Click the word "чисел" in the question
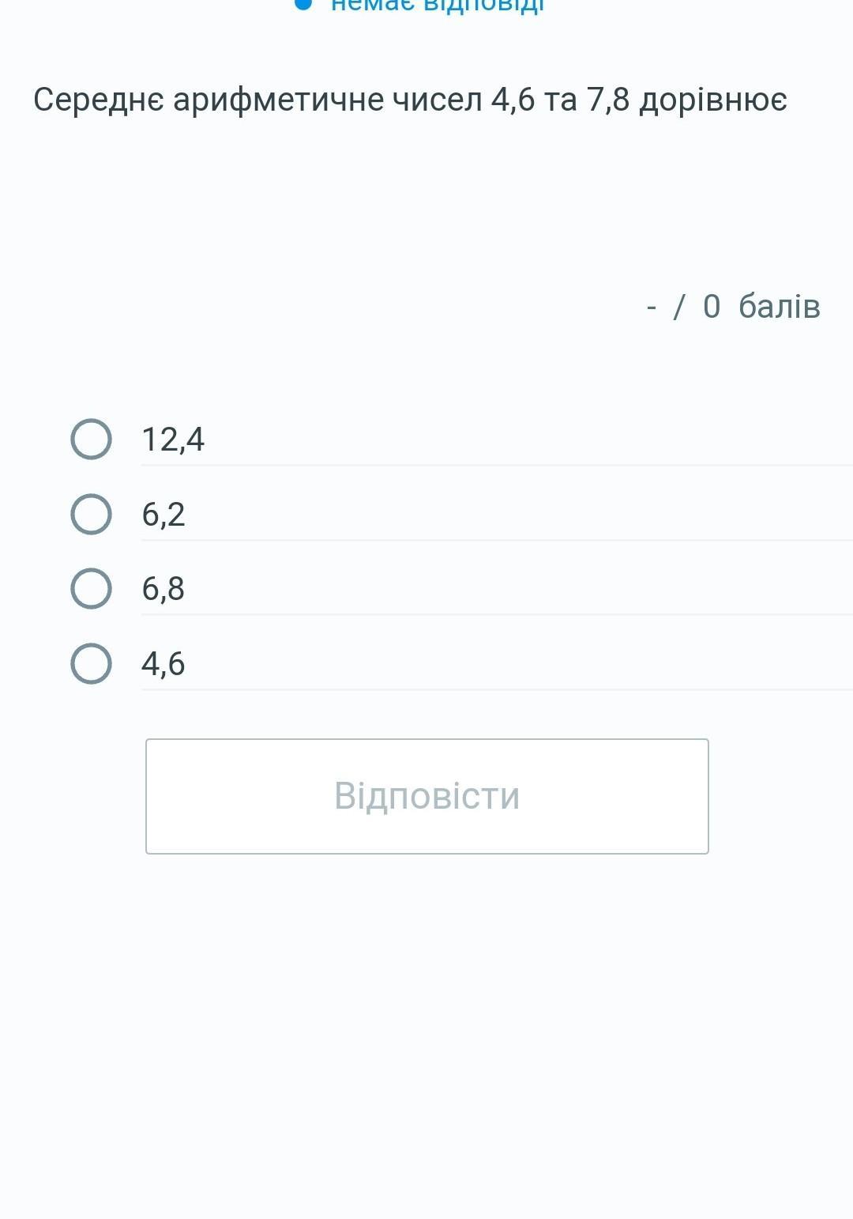Viewport: 853px width, 1219px height. click(x=437, y=100)
